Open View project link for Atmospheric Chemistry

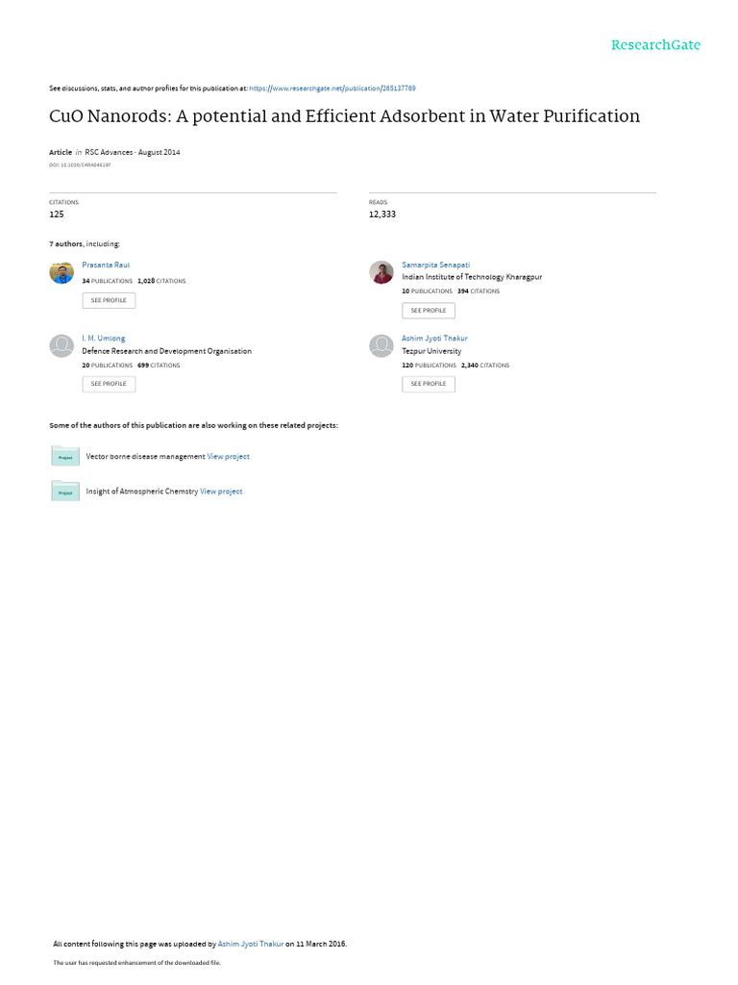(x=221, y=492)
